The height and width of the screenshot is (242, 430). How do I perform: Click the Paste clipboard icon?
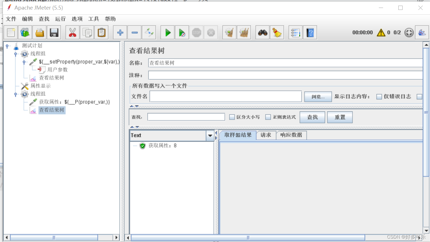pos(101,33)
